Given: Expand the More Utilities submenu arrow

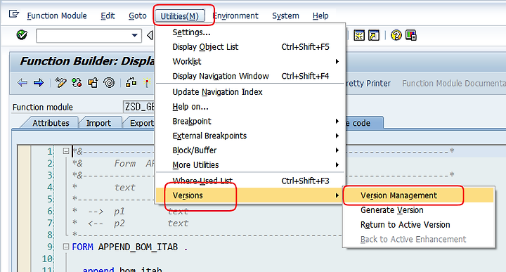Looking at the screenshot, I should coord(337,165).
